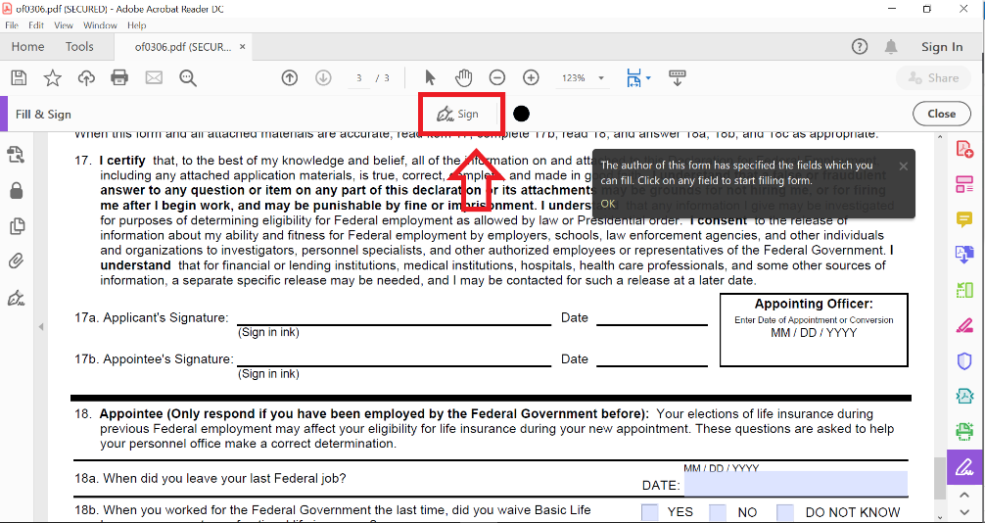985x523 pixels.
Task: Pick the black color swatch circle
Action: pos(521,114)
